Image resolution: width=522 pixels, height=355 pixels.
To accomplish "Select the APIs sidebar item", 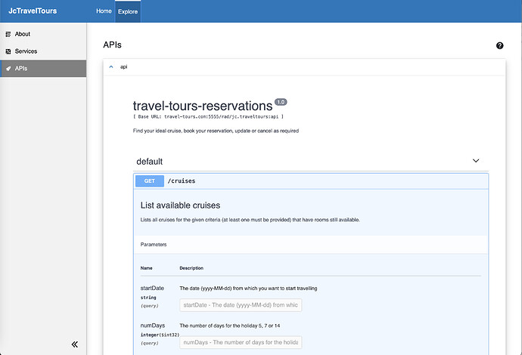I will pos(43,69).
